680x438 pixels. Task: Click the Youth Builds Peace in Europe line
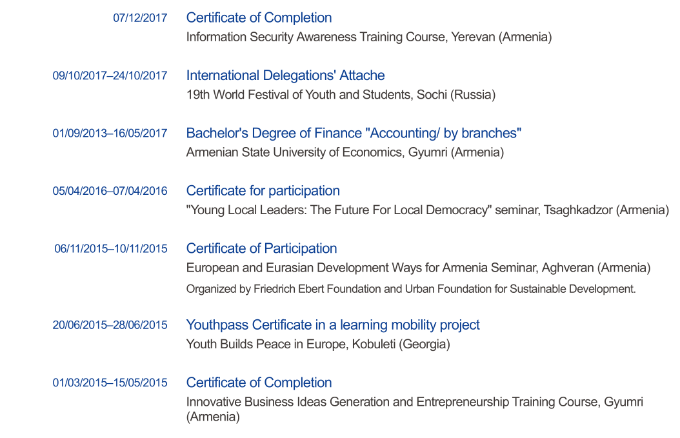click(x=318, y=344)
